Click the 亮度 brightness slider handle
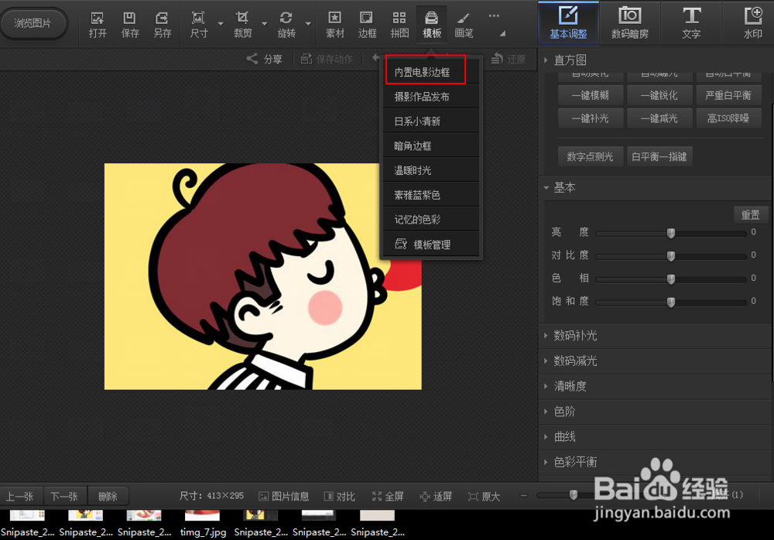This screenshot has width=774, height=540. [x=671, y=233]
